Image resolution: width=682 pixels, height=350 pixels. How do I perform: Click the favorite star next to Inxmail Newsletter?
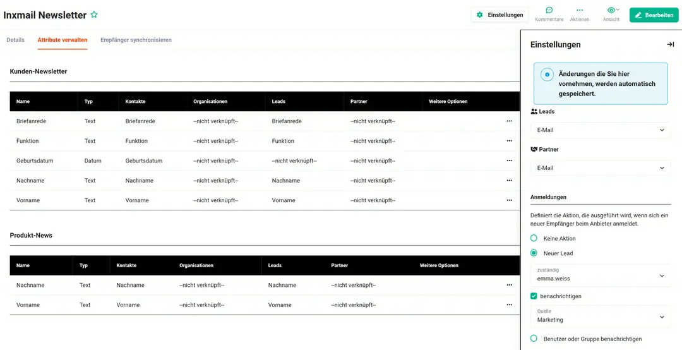pos(94,15)
